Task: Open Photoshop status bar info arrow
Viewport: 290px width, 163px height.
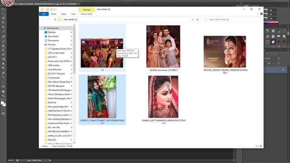Action: pyautogui.click(x=50, y=160)
